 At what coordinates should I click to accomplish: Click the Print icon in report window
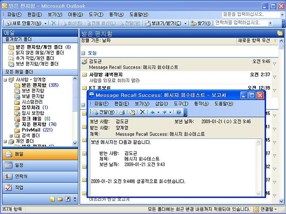click(x=122, y=112)
